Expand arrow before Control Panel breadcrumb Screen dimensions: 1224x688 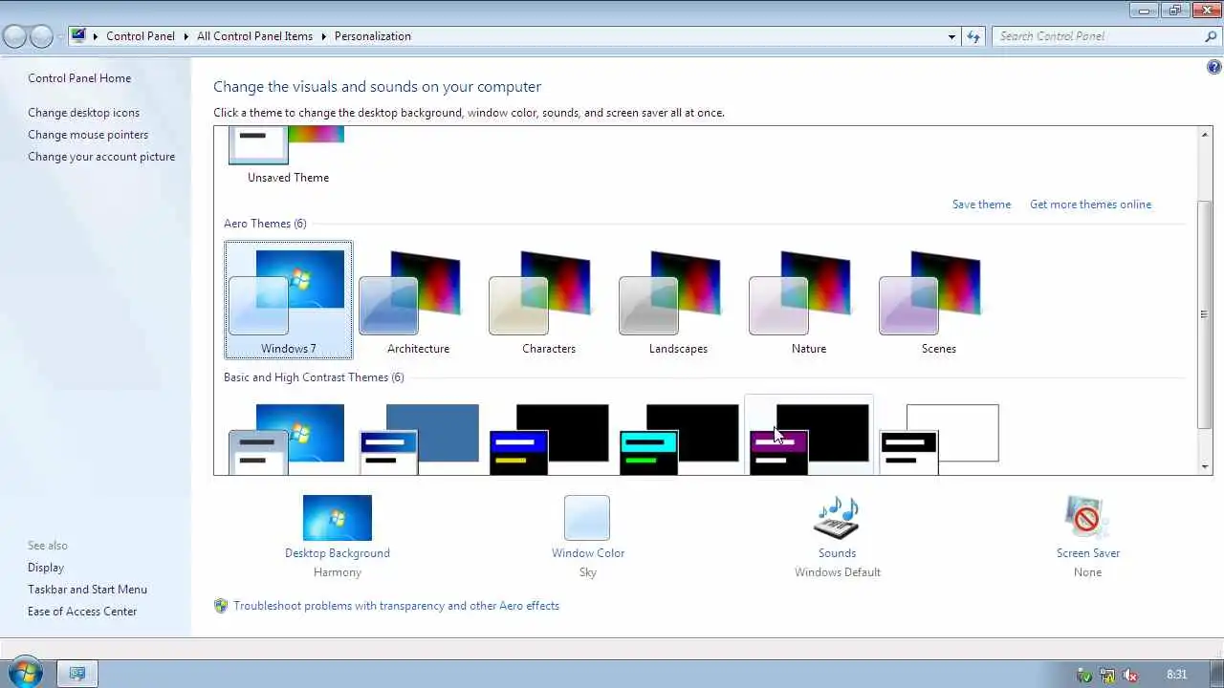pyautogui.click(x=96, y=36)
